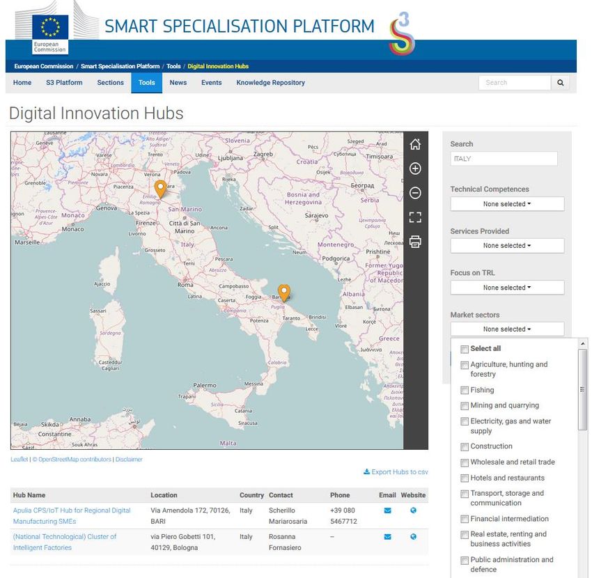
Task: Open the Home menu item
Action: 22,83
